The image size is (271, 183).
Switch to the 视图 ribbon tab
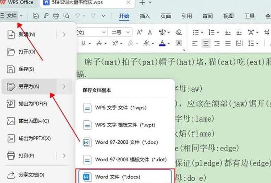(228, 16)
